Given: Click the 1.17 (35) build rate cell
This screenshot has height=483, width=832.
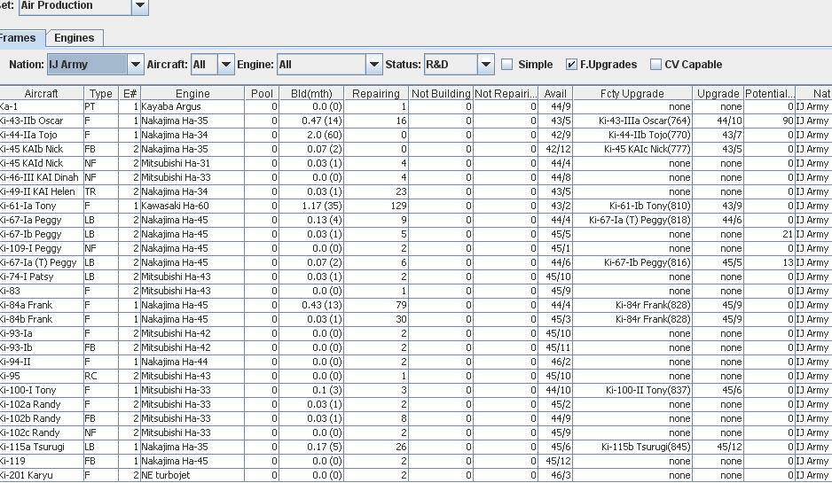Looking at the screenshot, I should point(311,206).
